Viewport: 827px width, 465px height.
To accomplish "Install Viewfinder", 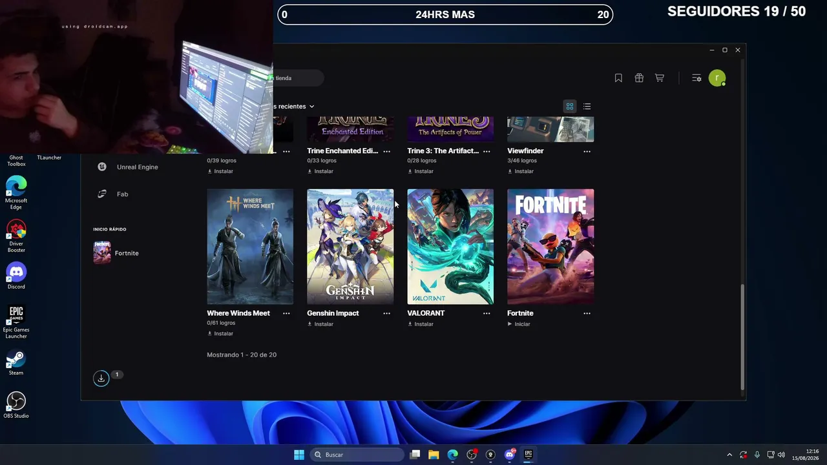I will coord(520,172).
